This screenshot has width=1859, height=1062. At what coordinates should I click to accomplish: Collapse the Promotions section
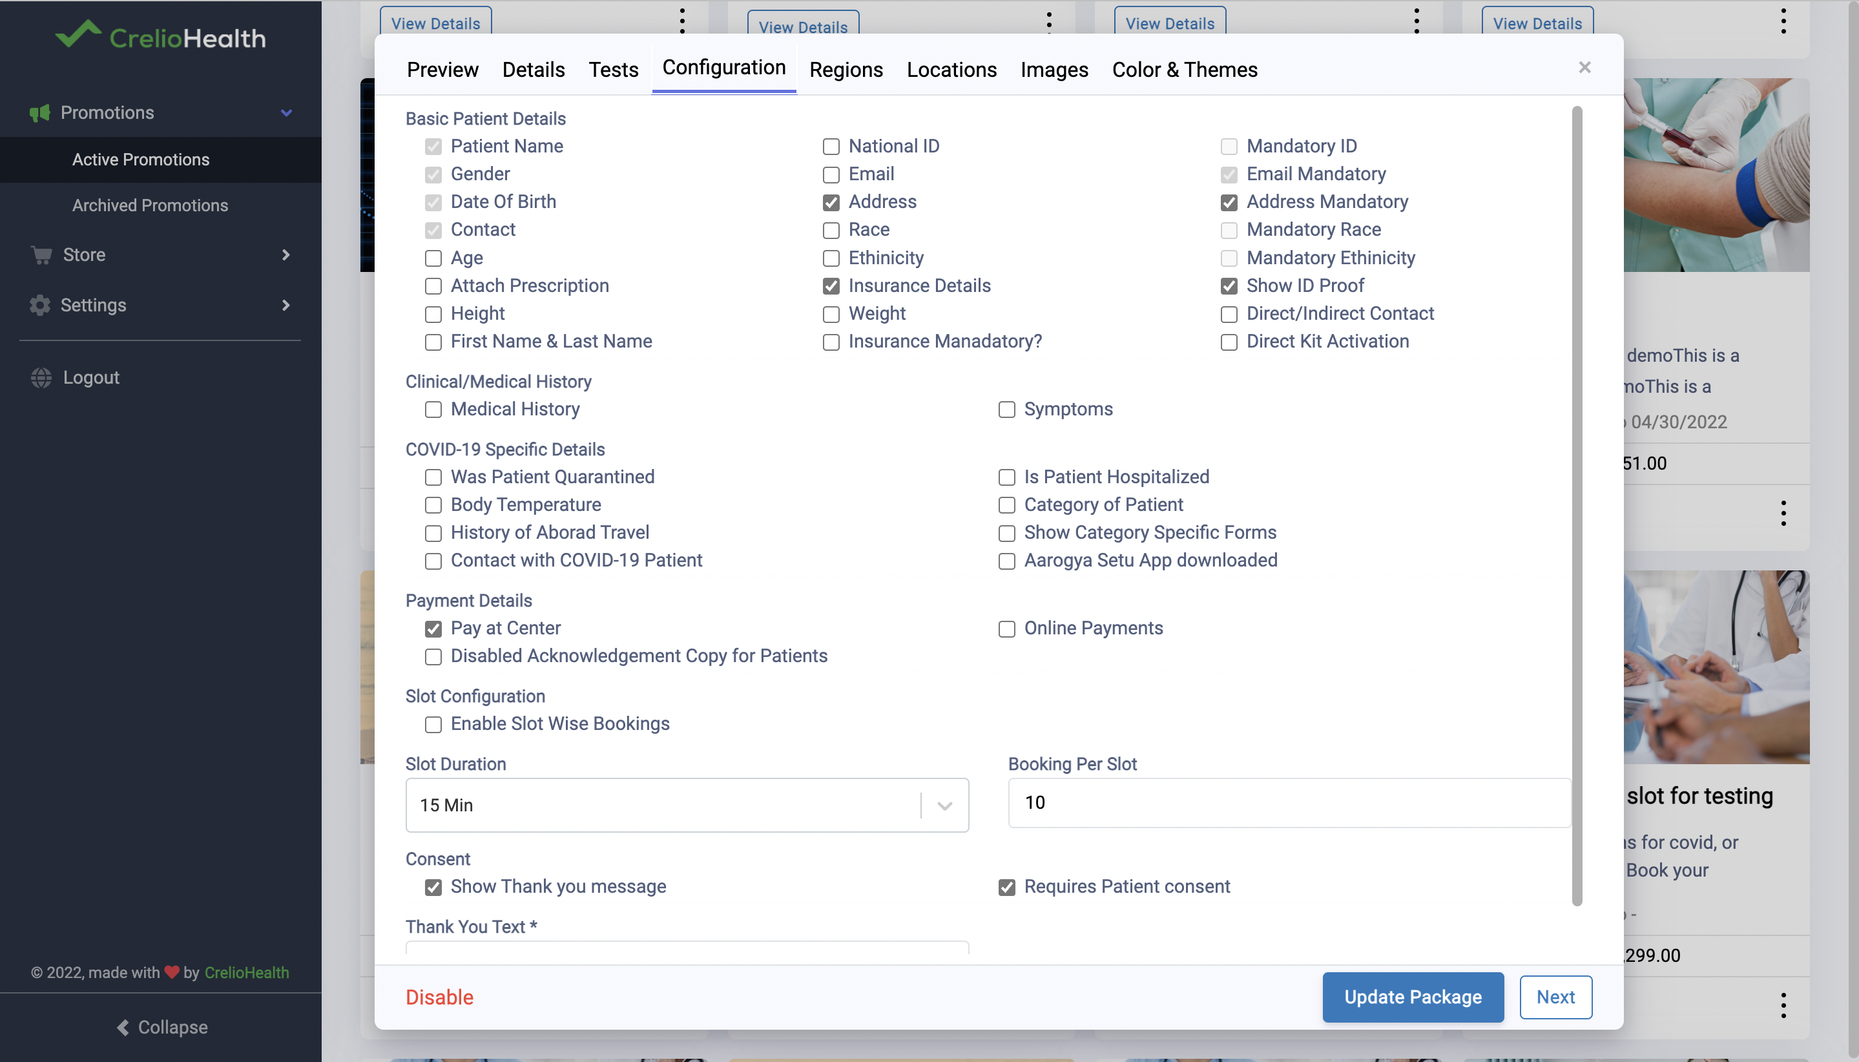pos(286,112)
